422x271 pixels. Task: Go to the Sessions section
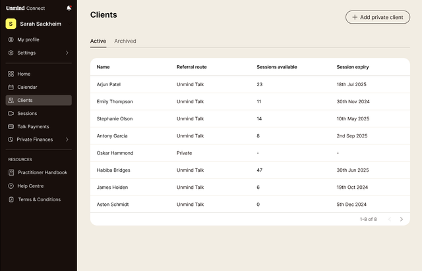pos(27,113)
